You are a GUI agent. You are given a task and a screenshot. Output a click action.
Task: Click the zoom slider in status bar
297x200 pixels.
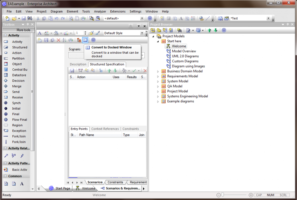click(223, 195)
